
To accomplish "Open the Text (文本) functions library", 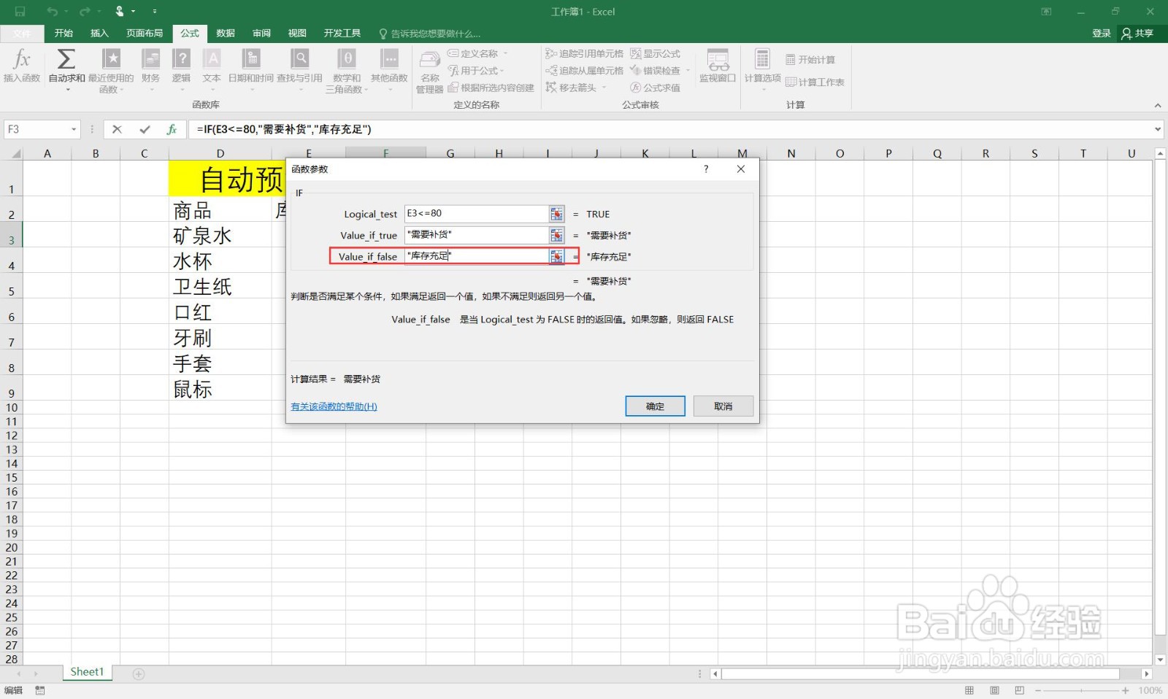I will pyautogui.click(x=212, y=71).
